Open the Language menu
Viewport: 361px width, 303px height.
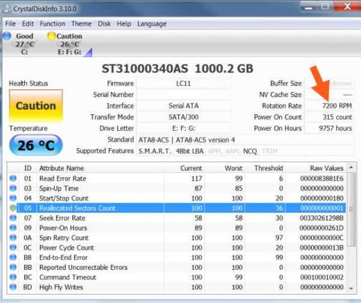(152, 24)
